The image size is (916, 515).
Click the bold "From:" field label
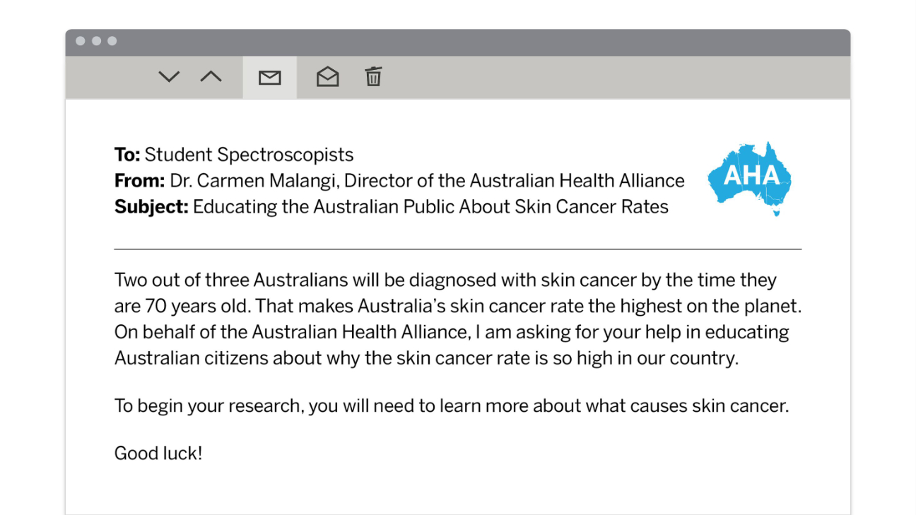pos(139,181)
